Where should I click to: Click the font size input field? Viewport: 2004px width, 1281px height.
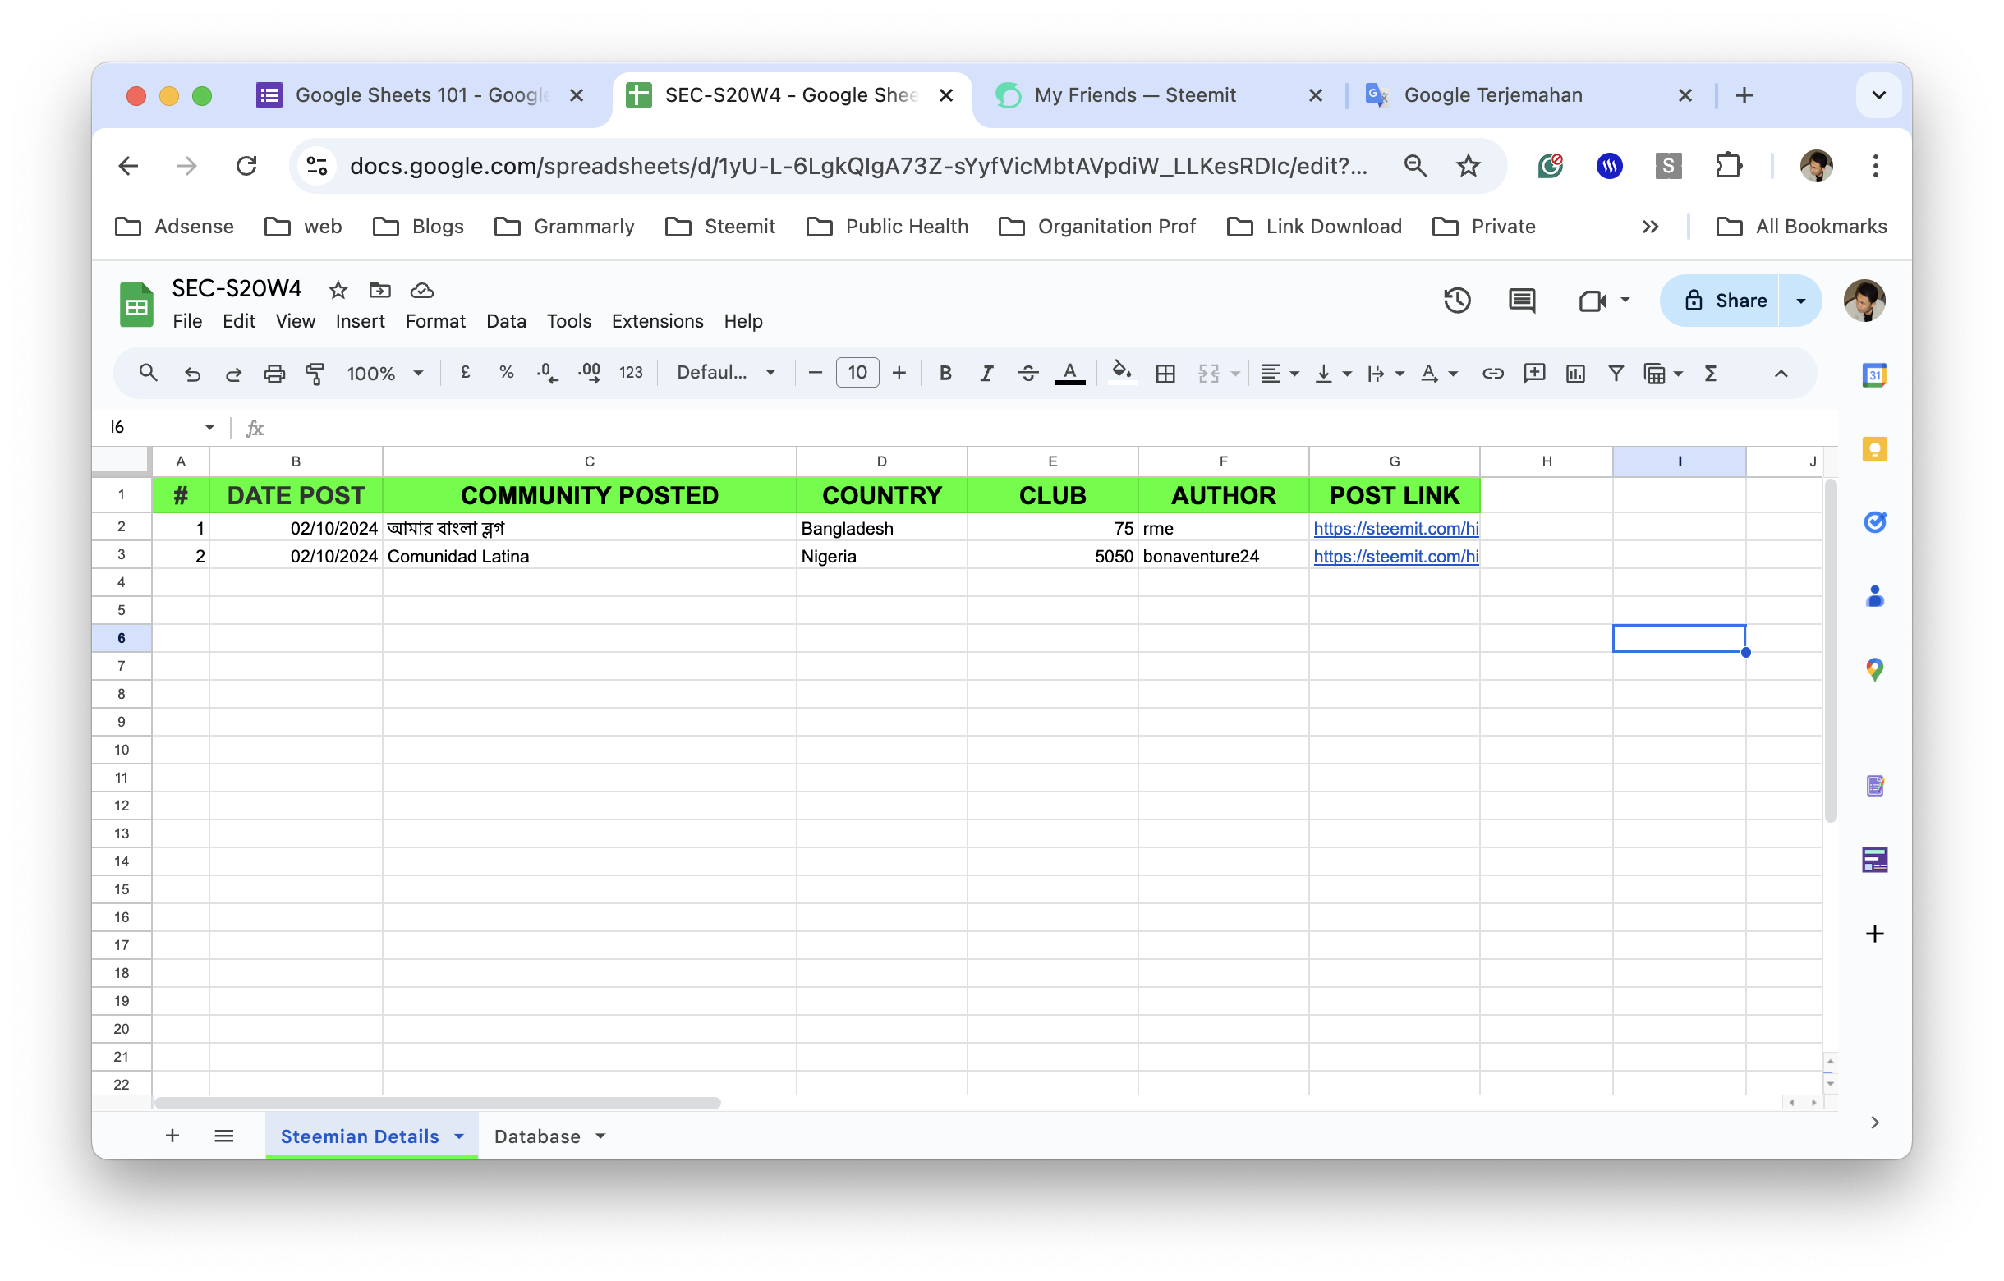click(x=857, y=374)
